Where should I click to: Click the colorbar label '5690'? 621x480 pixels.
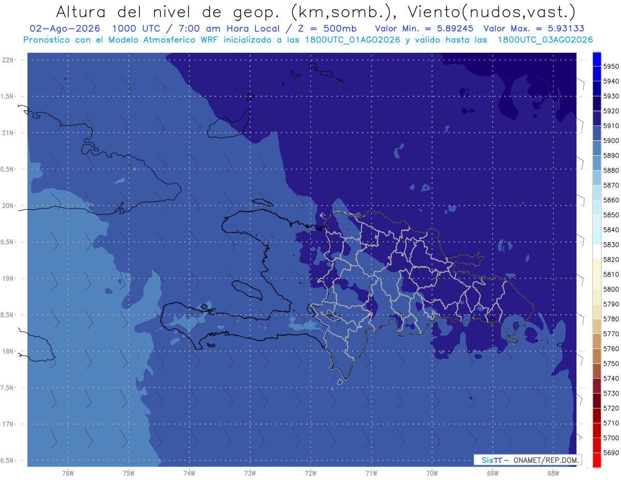pos(611,453)
